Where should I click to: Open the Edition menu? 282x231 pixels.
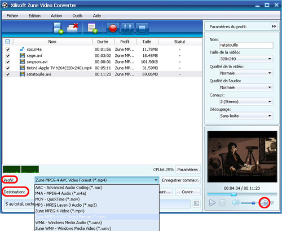(34, 16)
